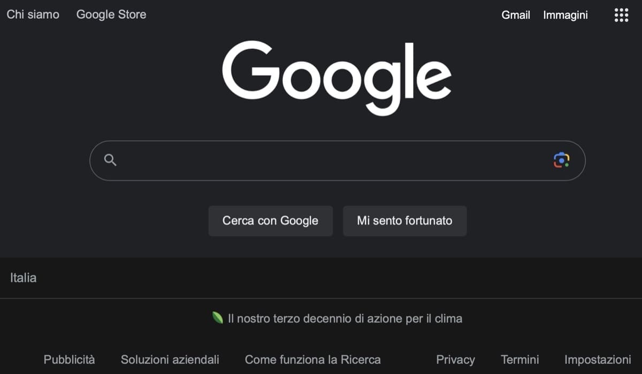Click the Mi sento fortunato button
This screenshot has height=374, width=642.
click(404, 220)
